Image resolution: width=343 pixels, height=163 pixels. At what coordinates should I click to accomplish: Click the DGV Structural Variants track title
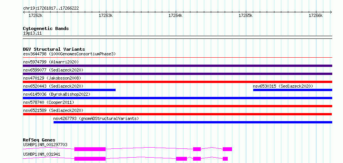54,49
